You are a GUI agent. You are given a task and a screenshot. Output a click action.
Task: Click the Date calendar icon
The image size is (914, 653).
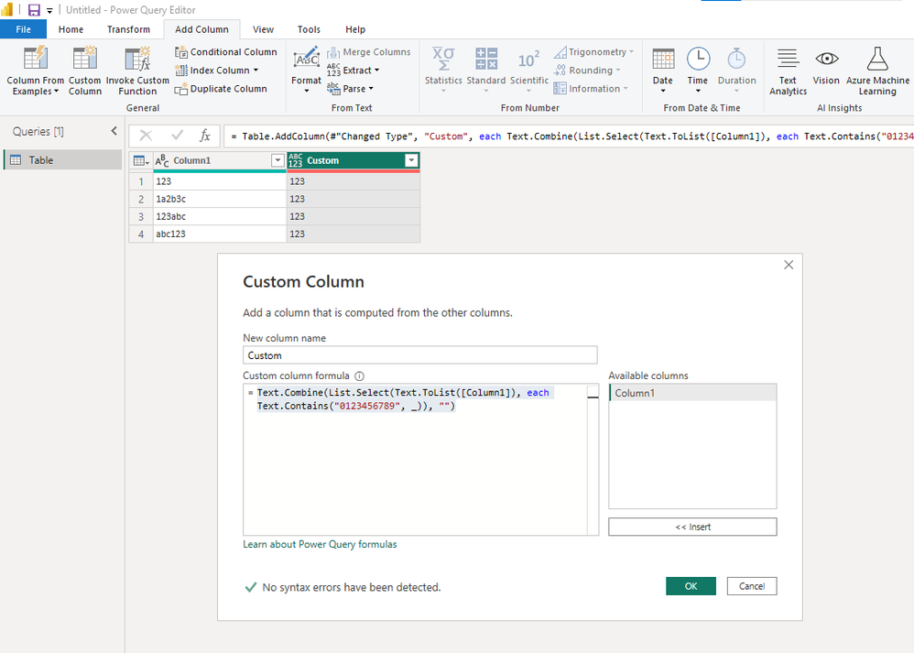tap(663, 59)
